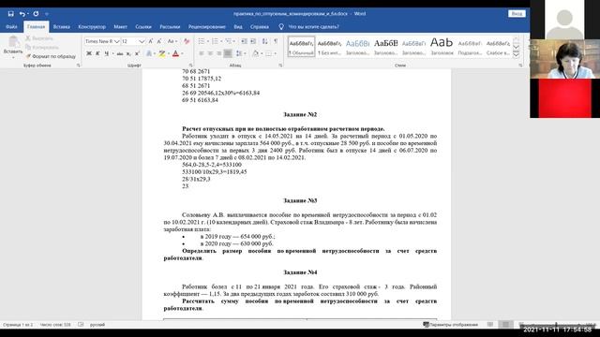Screen dimensions: 600x337
Task: Click the Paste clipboard icon
Action: coord(13,41)
